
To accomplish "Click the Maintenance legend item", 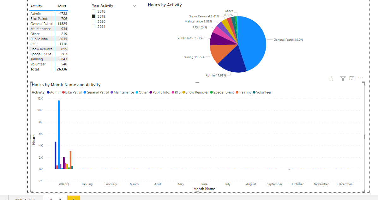I will click(x=122, y=92).
